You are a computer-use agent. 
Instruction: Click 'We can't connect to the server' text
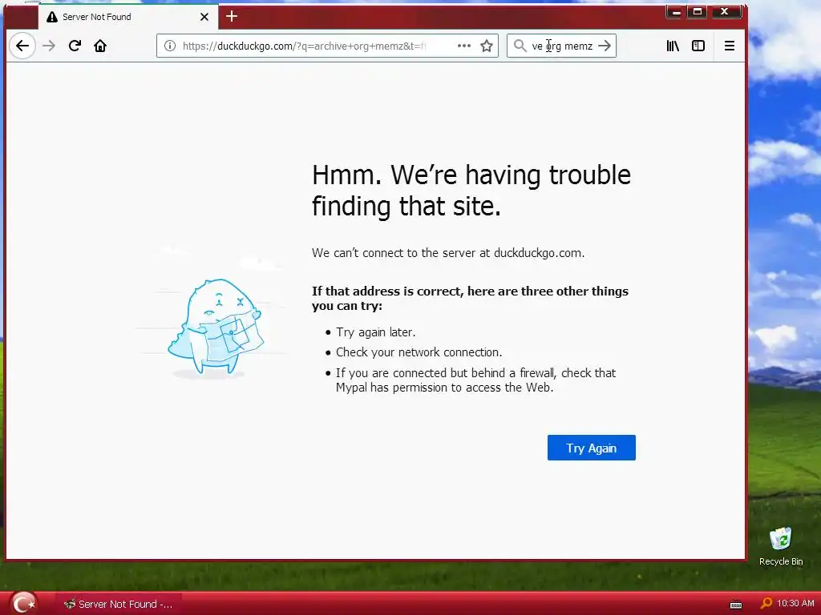point(447,253)
